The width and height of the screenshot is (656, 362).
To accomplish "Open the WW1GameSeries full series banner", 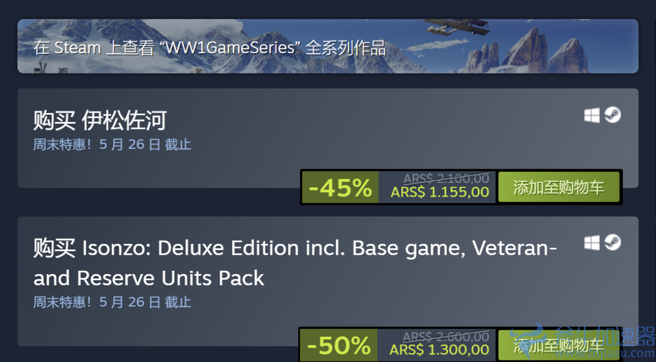I will (x=327, y=46).
